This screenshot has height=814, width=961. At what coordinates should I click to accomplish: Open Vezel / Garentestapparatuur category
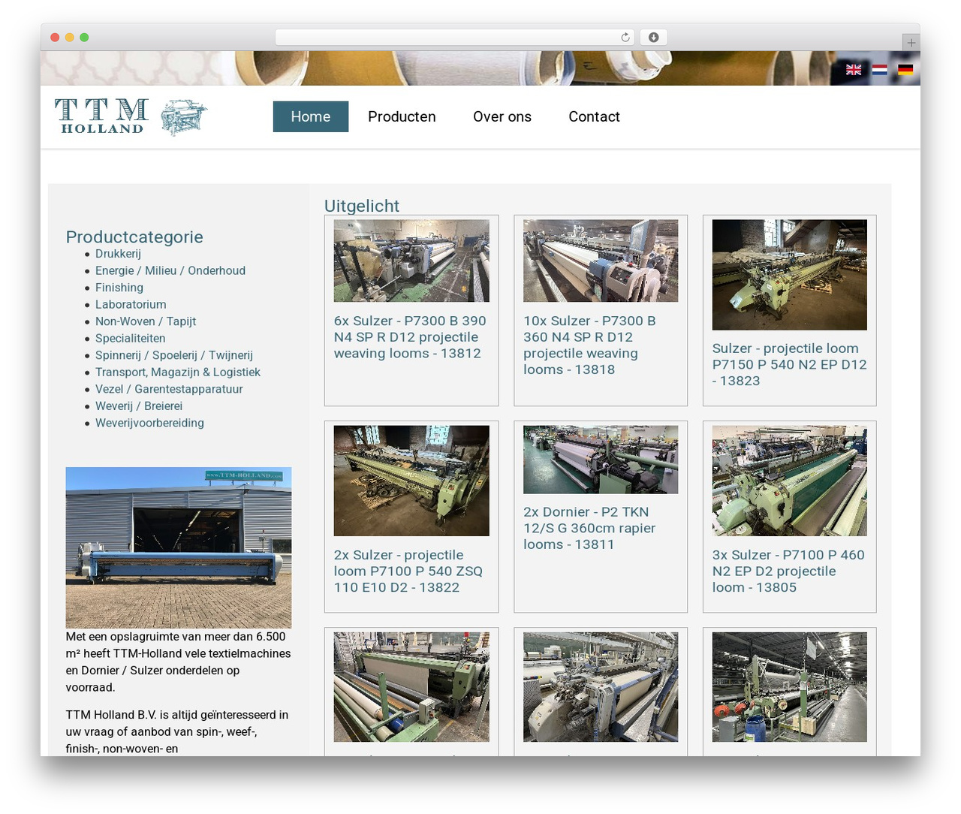coord(169,389)
